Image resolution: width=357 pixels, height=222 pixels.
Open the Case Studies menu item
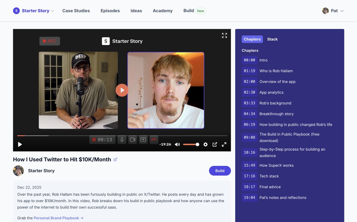[76, 10]
